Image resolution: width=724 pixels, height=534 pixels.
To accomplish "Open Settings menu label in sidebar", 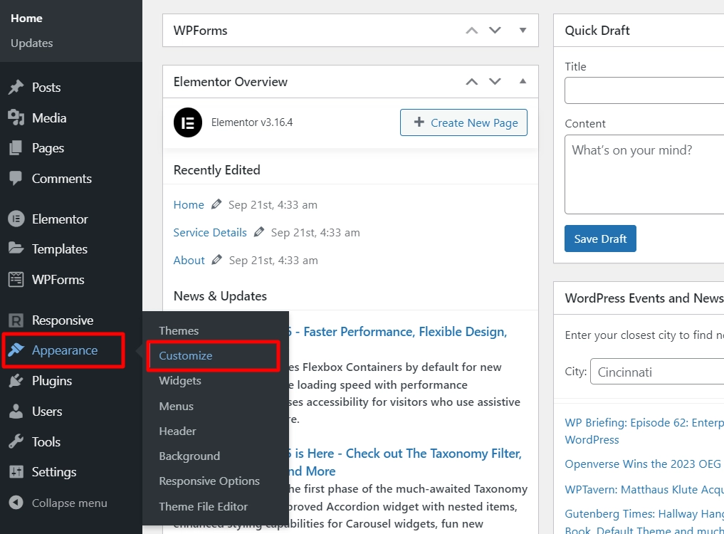I will click(54, 471).
